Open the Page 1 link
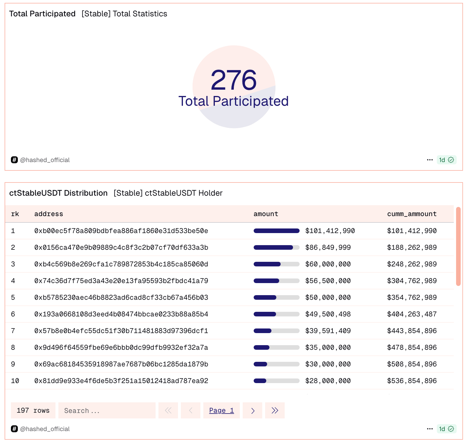 (x=221, y=410)
